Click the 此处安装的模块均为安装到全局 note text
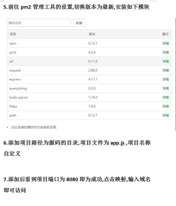This screenshot has width=176, height=206. point(34,127)
